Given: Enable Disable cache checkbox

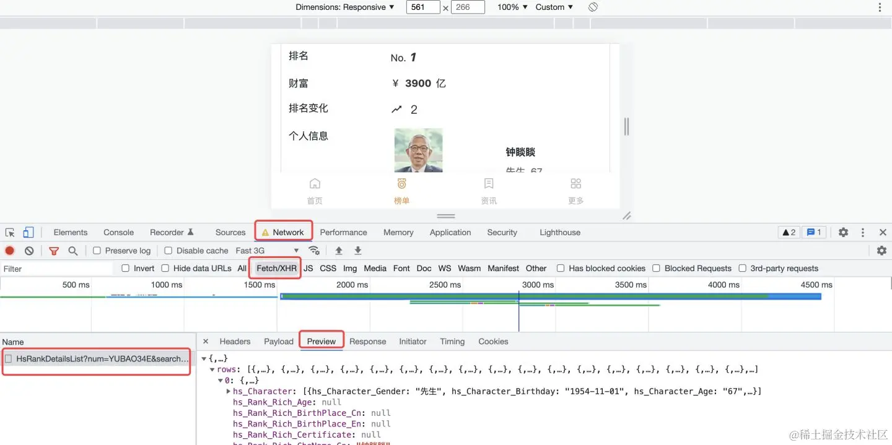Looking at the screenshot, I should coord(168,251).
